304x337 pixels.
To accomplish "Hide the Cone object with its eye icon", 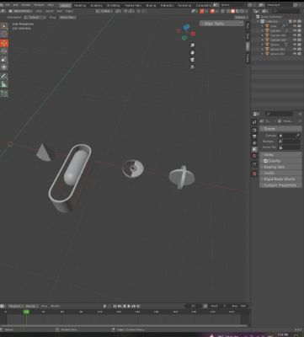I will coord(295,26).
